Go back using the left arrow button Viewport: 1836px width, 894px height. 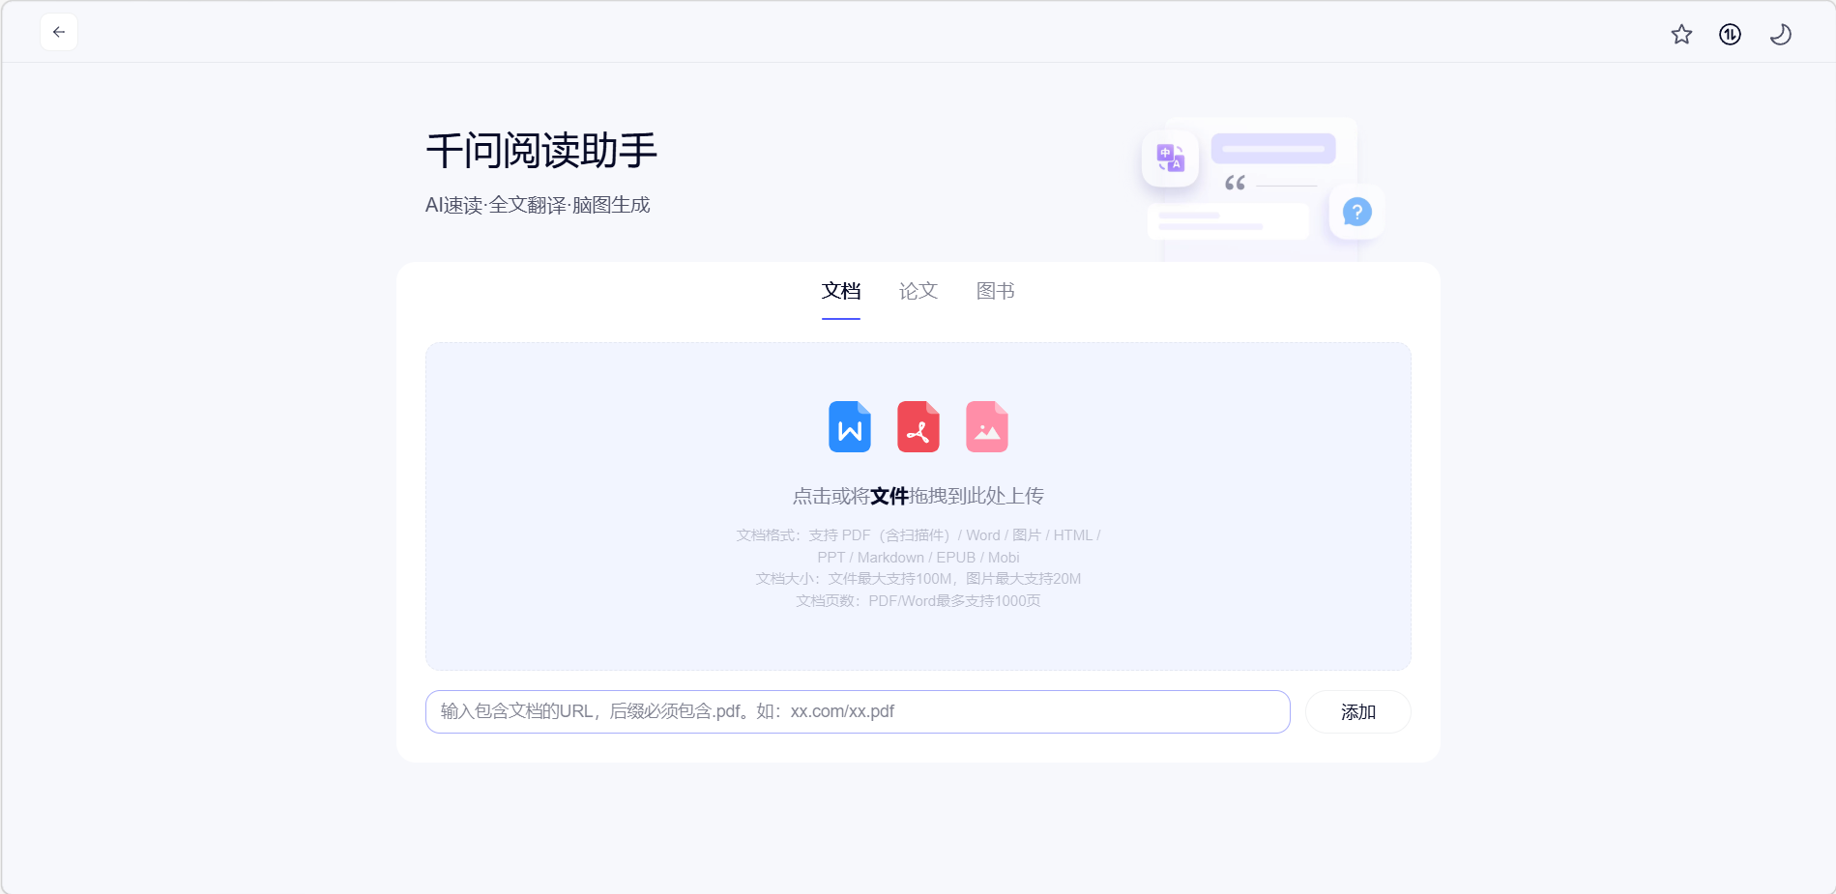tap(59, 32)
